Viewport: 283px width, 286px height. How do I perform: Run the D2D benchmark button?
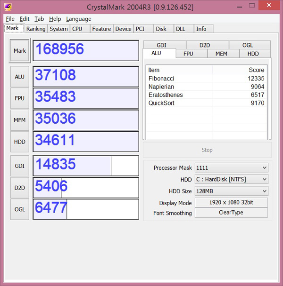(x=20, y=188)
